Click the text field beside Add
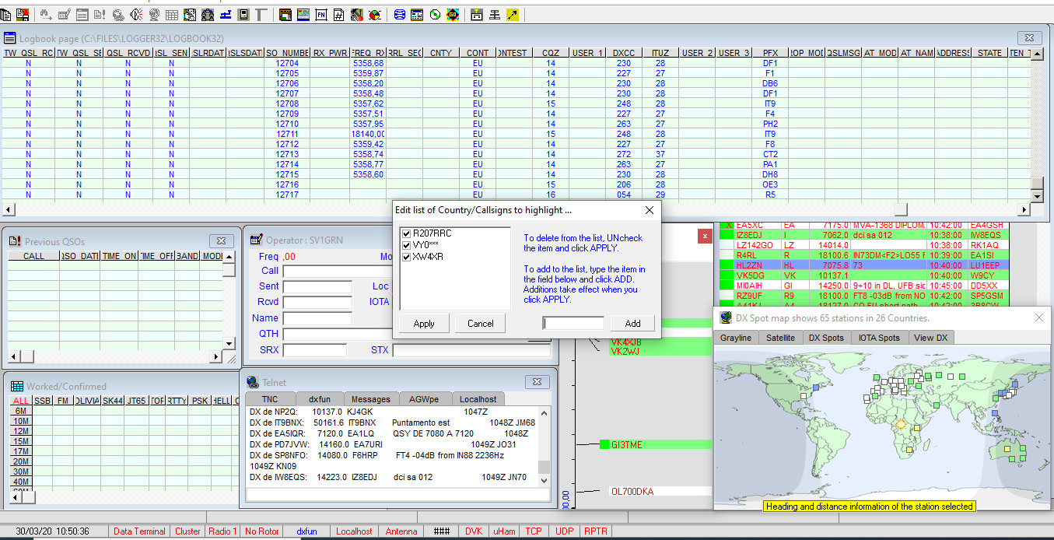This screenshot has height=540, width=1054. (x=573, y=324)
